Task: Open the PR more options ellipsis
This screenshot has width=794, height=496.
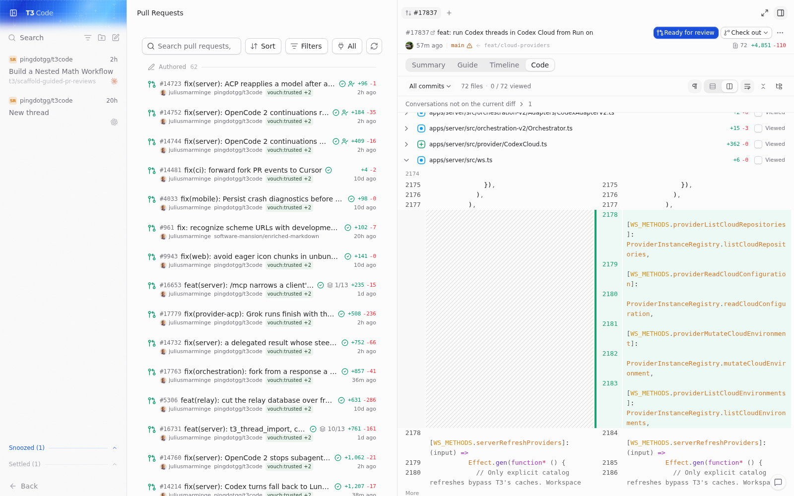Action: pyautogui.click(x=780, y=33)
